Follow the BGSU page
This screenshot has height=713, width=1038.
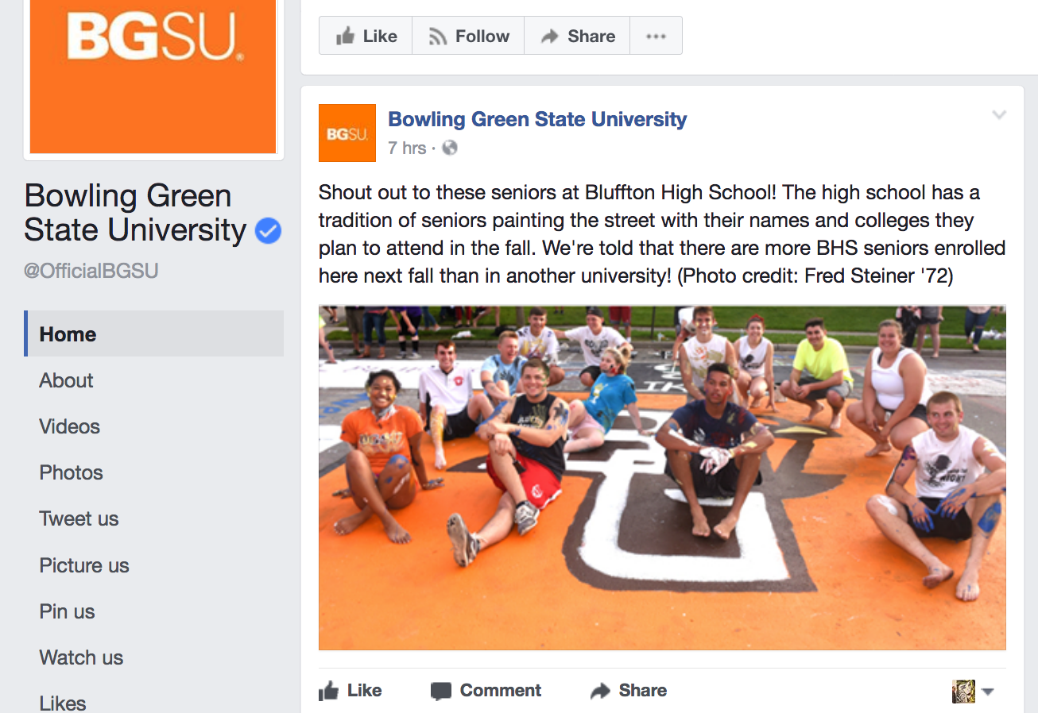468,36
